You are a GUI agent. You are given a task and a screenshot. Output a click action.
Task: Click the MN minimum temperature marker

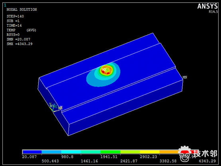coord(185,77)
